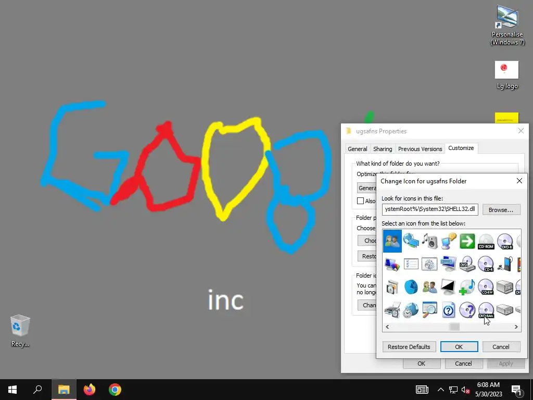Choose the globe with clock icon
533x400 pixels.
coord(411,310)
